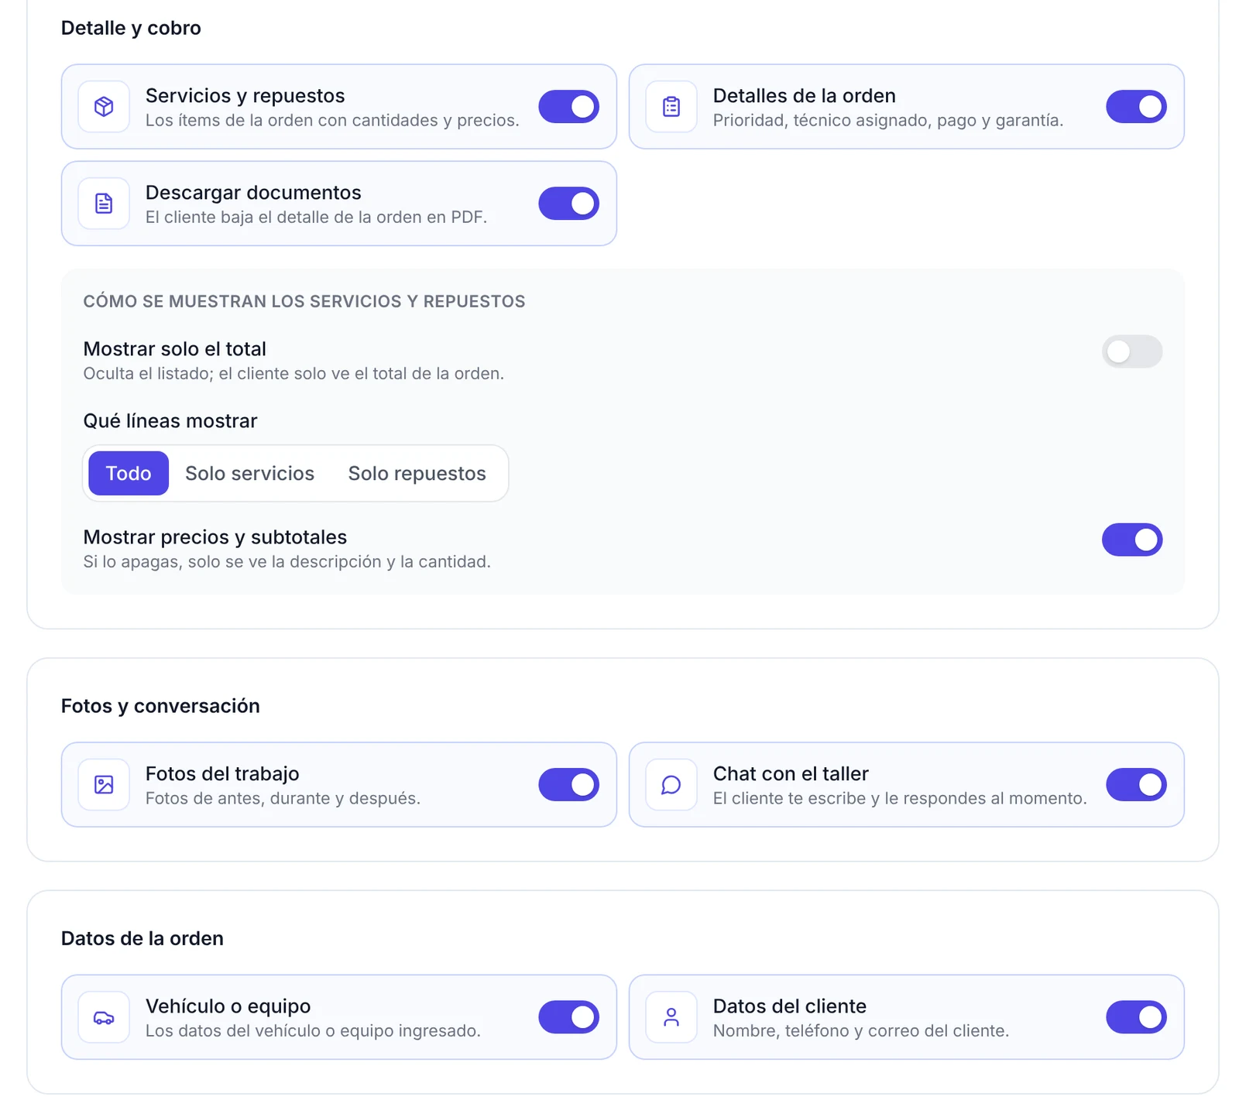Screen dimensions: 1239x1107
Task: Click the Datos de la orden heading
Action: [142, 938]
